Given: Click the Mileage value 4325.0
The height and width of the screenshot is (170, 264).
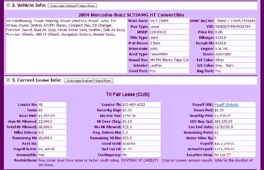Looking at the screenshot, I should coord(235,38).
